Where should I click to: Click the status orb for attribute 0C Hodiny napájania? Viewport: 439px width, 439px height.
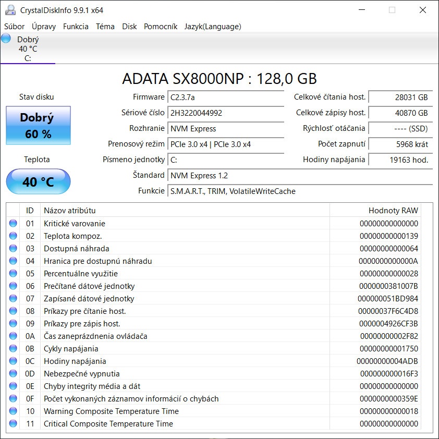(13, 361)
